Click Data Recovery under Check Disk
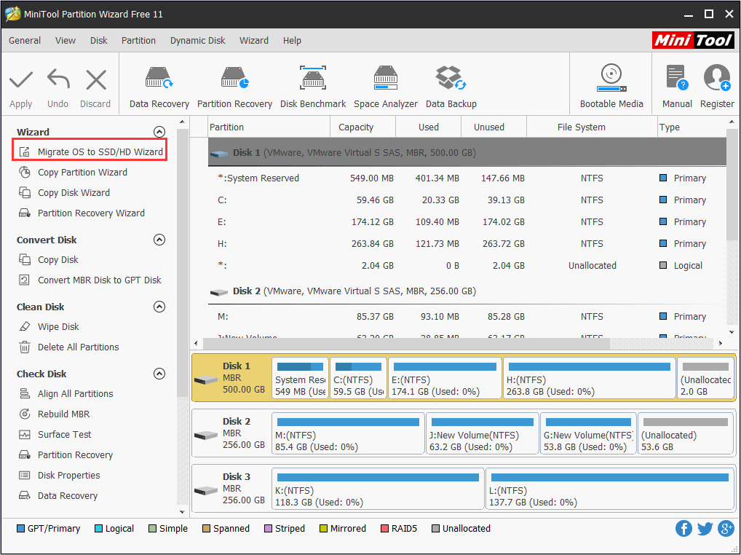741x555 pixels. pyautogui.click(x=58, y=495)
